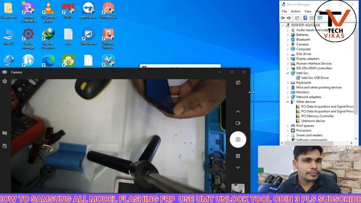Select TeamViewer desktop shortcut
Viewport: 361px width, 203px height.
(88, 10)
